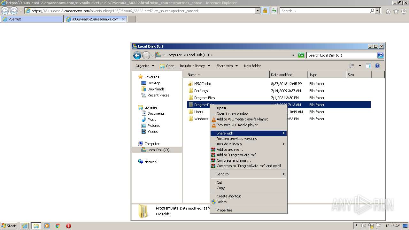Screen dimensions: 409x230
Task: Click the IE search magnifier icon
Action: 372,11
